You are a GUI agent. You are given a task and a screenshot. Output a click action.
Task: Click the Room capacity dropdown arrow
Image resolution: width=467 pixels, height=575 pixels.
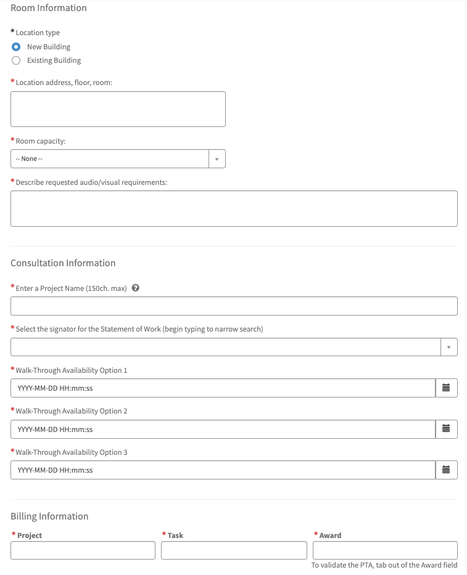[217, 159]
